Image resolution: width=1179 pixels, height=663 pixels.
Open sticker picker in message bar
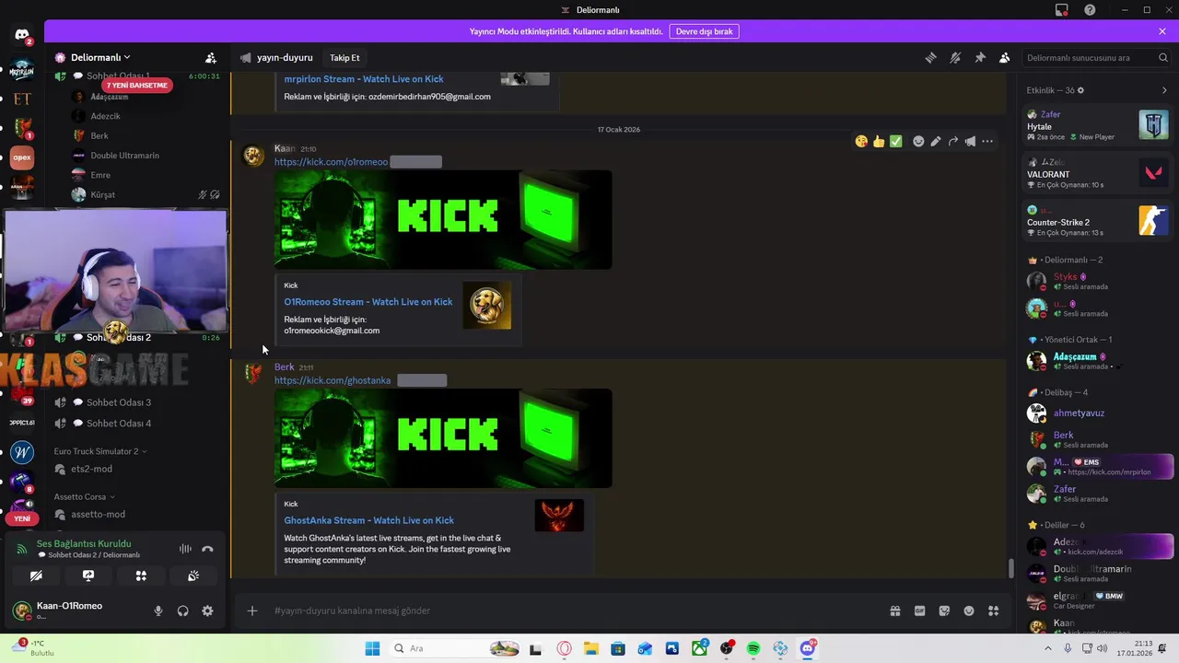coord(944,611)
